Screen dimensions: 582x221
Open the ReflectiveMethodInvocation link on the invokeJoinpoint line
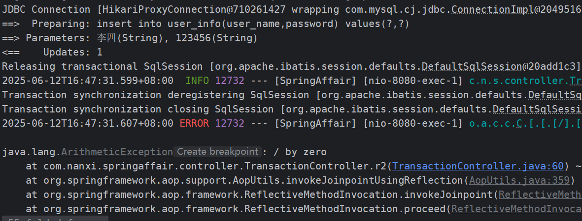(x=540, y=194)
